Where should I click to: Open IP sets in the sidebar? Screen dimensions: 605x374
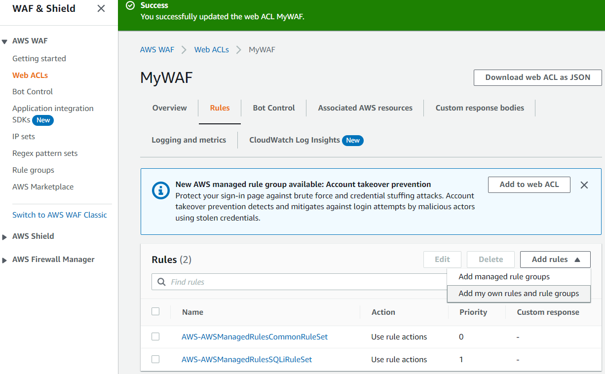[24, 137]
